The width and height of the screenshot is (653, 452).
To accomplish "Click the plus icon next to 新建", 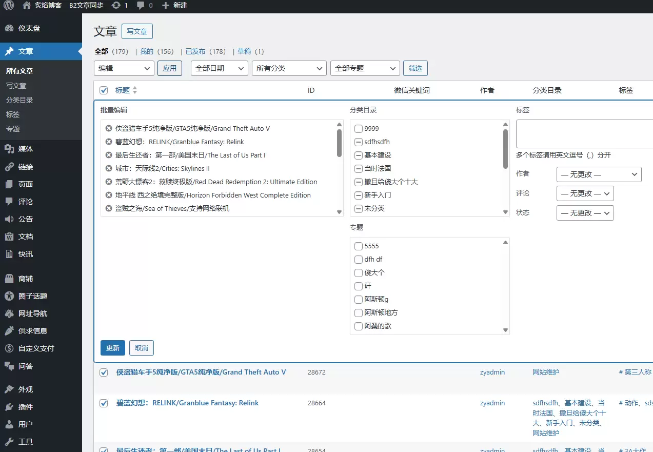I will tap(165, 5).
